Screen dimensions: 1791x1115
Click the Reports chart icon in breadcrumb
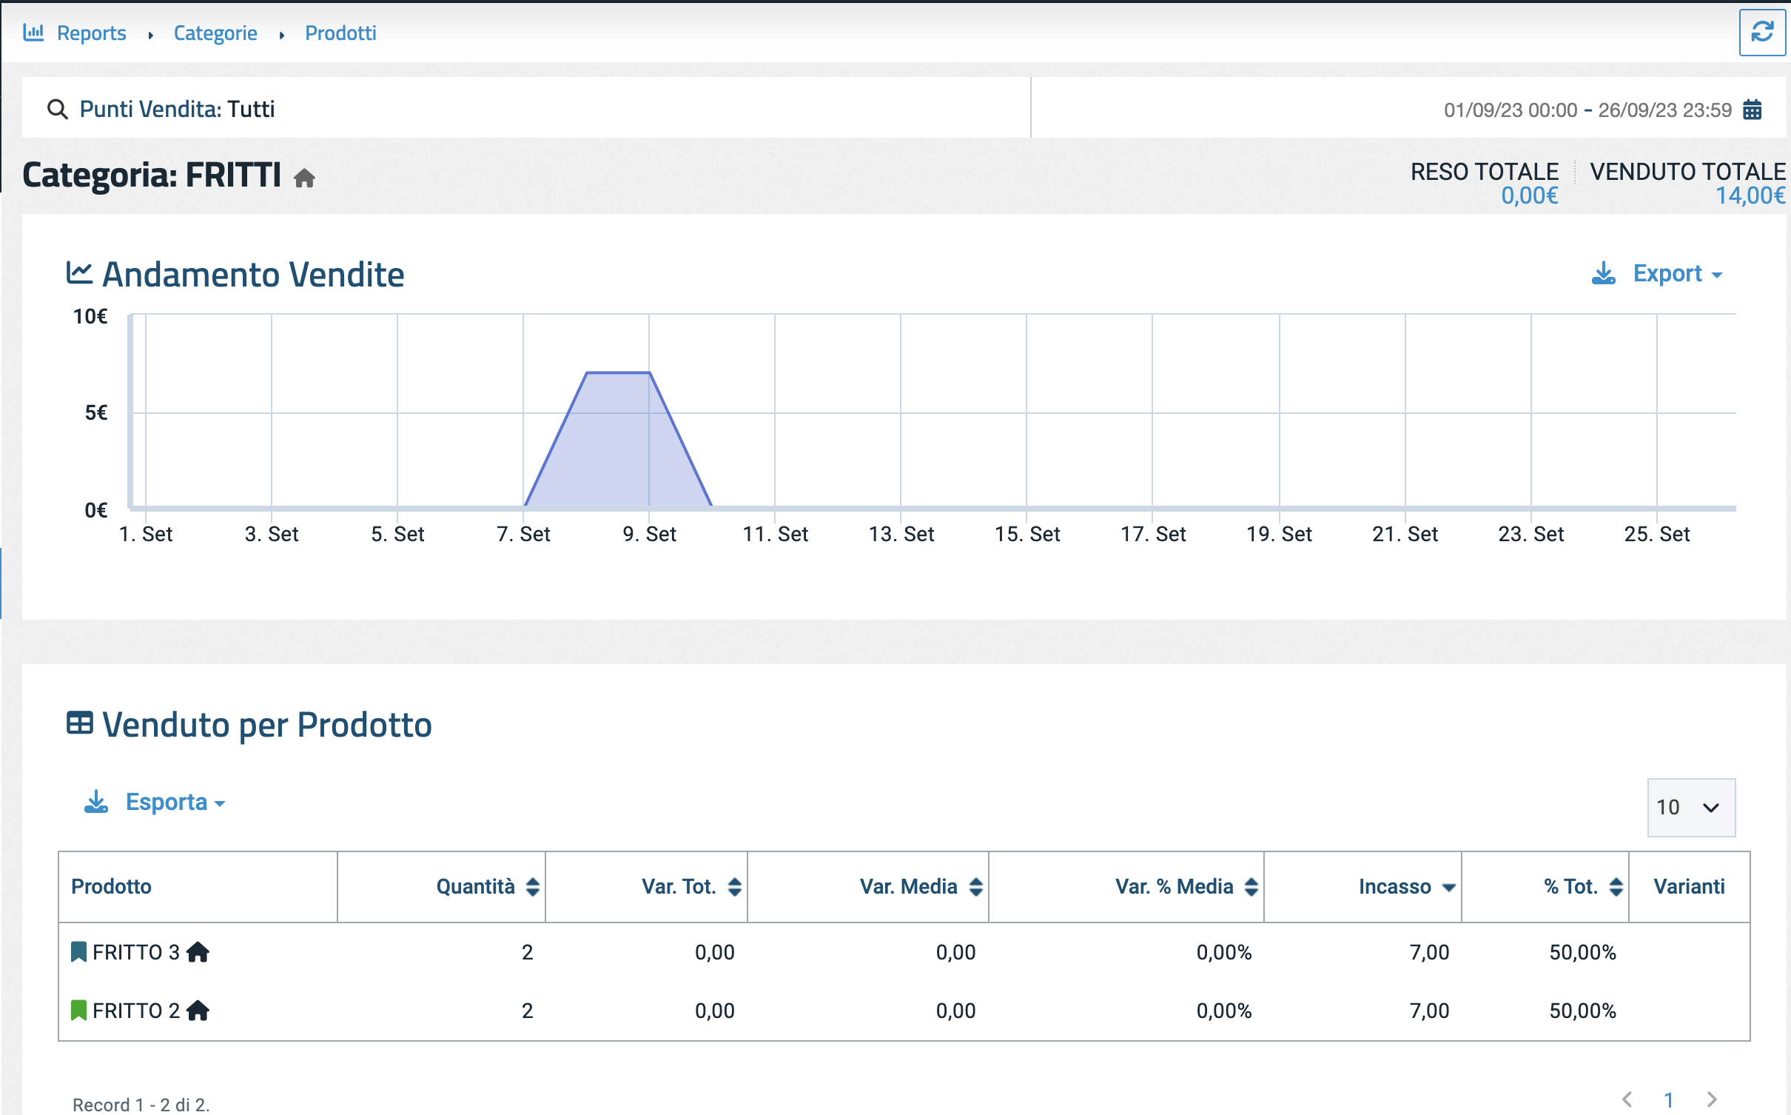click(x=34, y=32)
